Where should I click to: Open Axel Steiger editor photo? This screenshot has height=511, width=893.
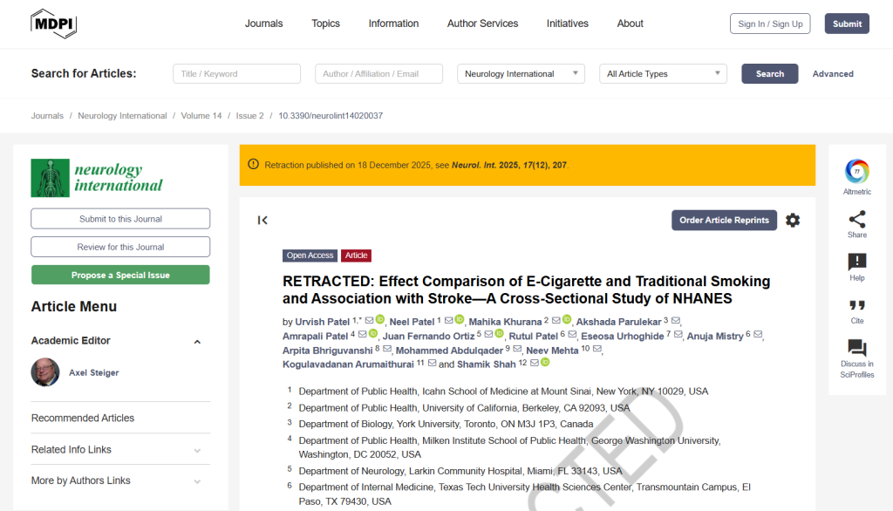45,372
